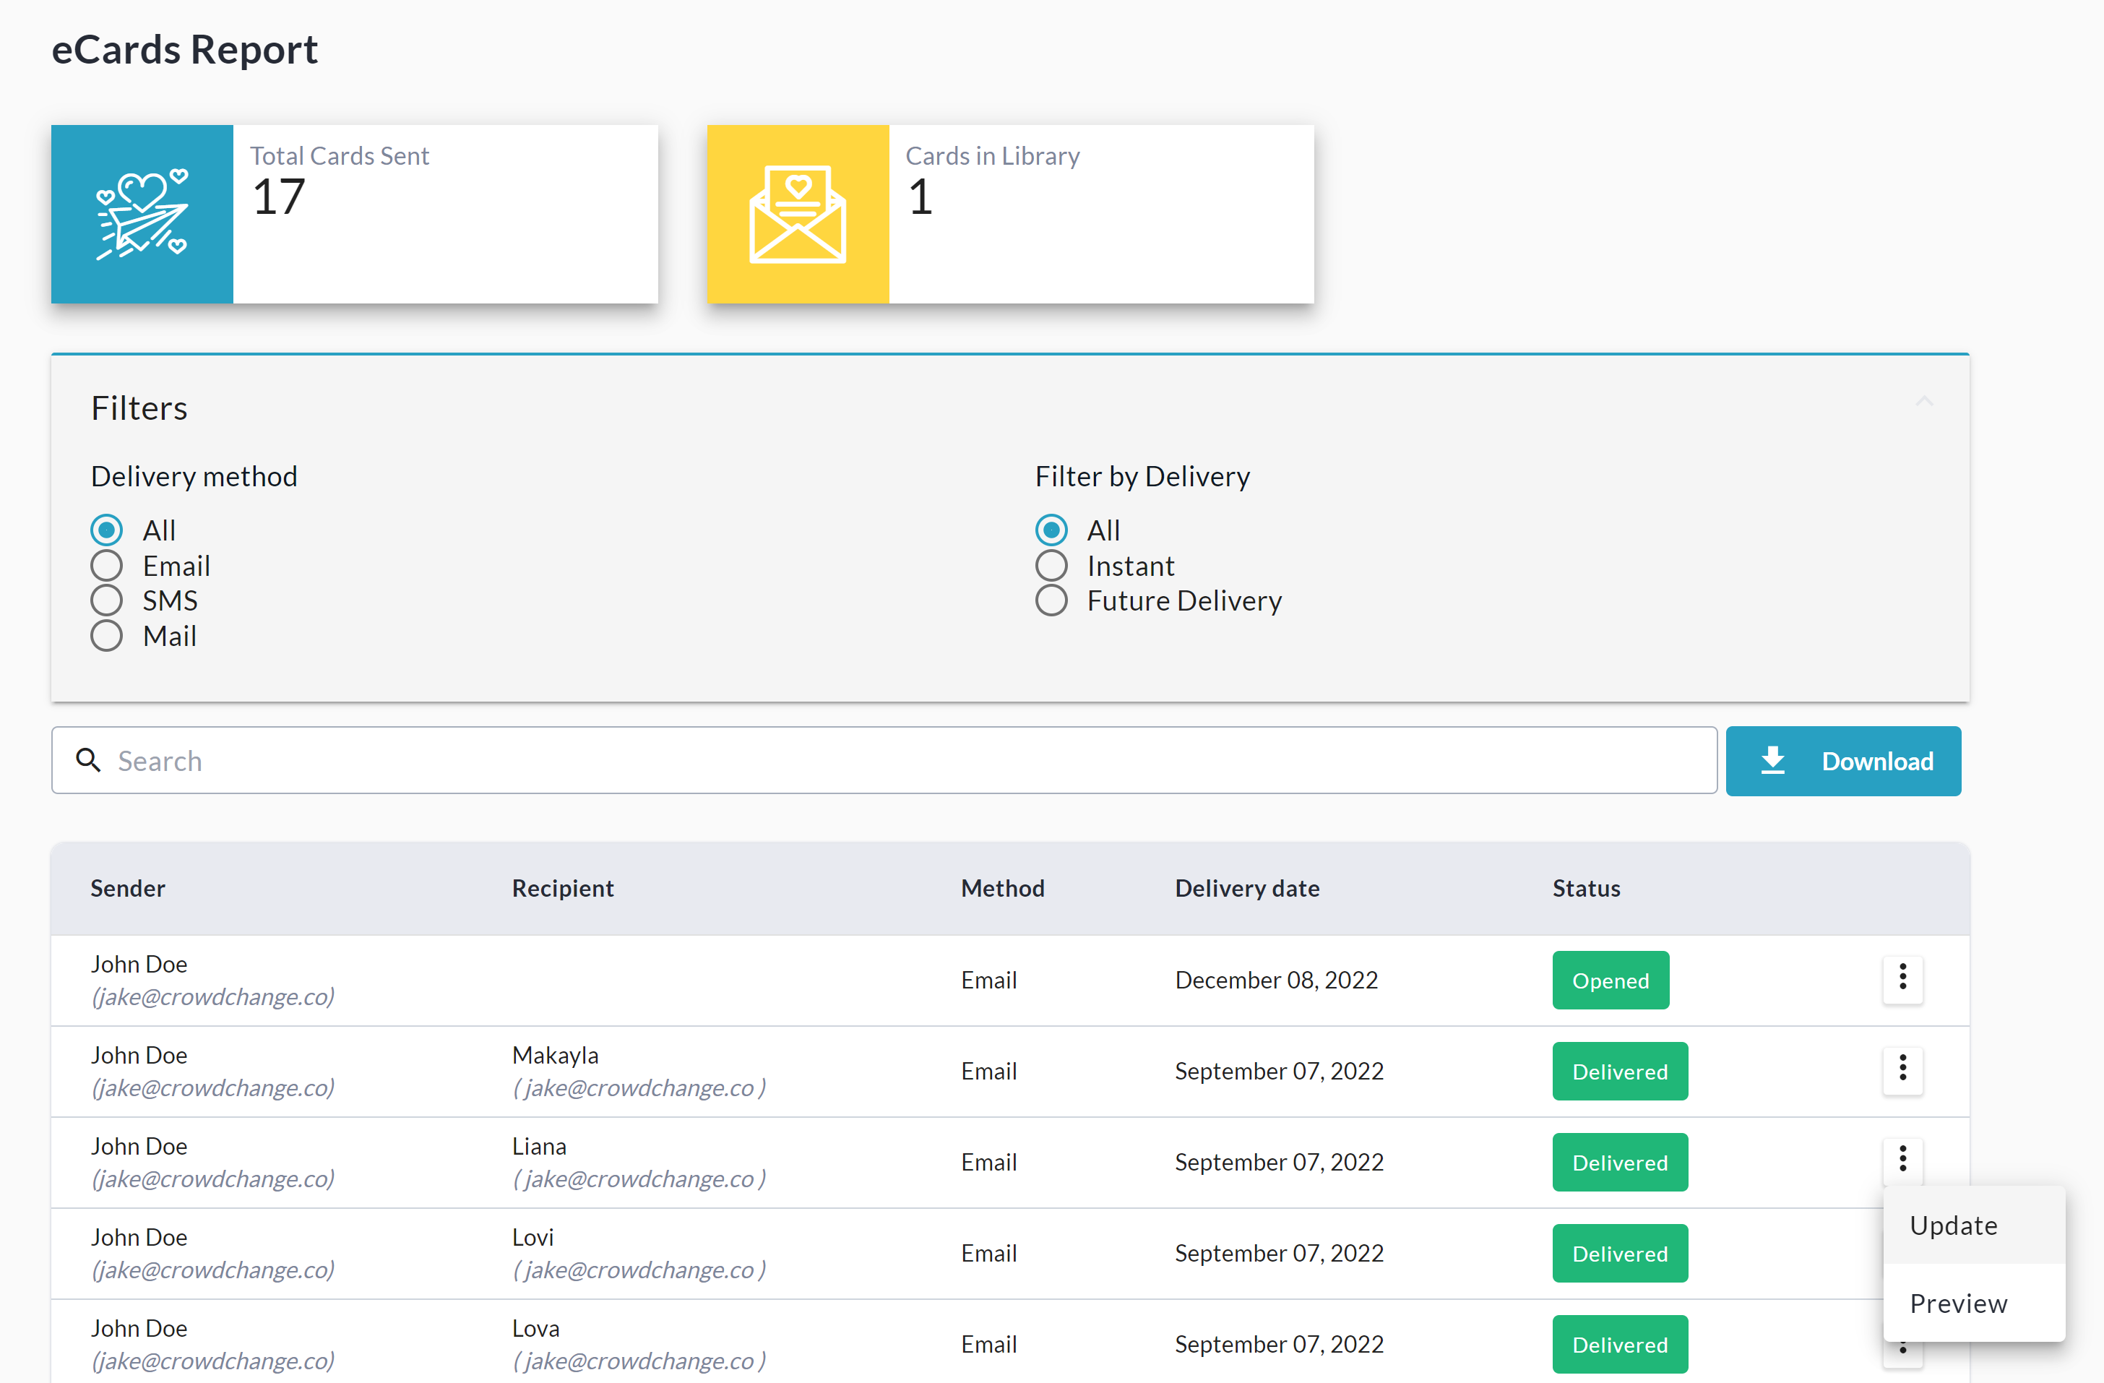Select Mail delivery method radio

107,636
